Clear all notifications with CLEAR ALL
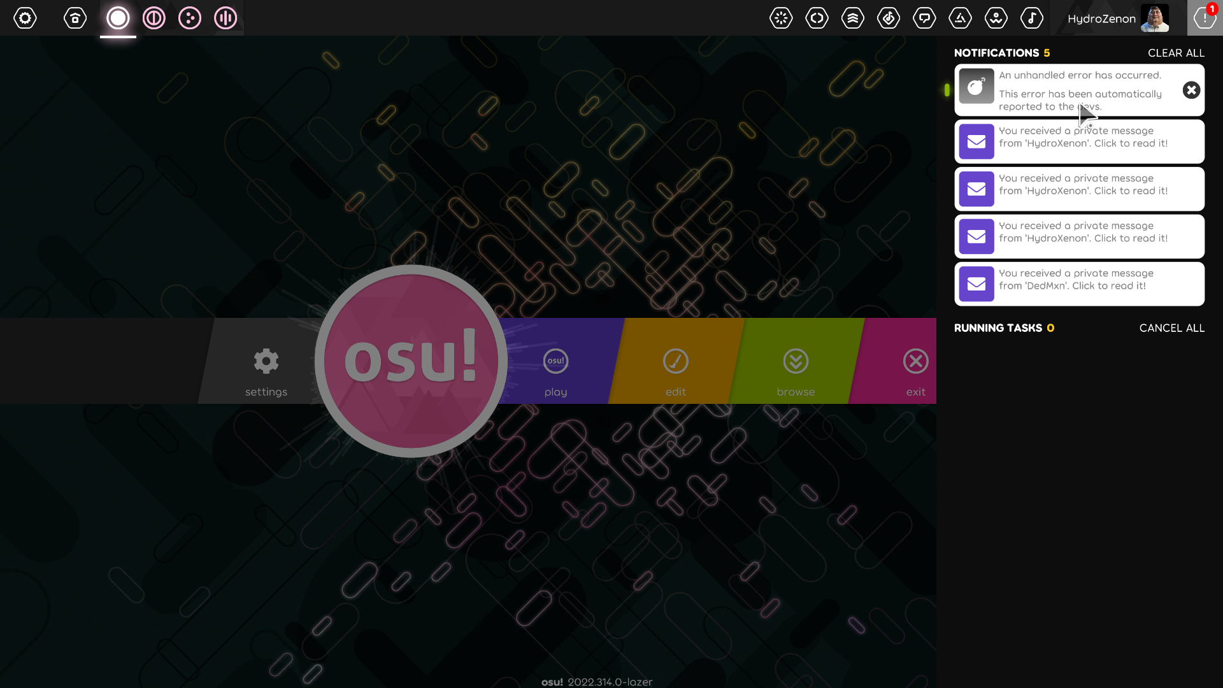Viewport: 1223px width, 688px height. (x=1176, y=53)
